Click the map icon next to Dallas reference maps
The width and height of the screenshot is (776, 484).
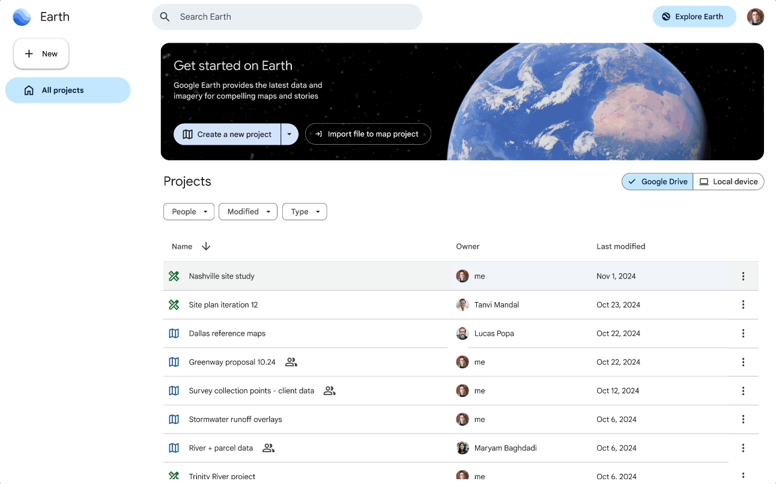174,333
